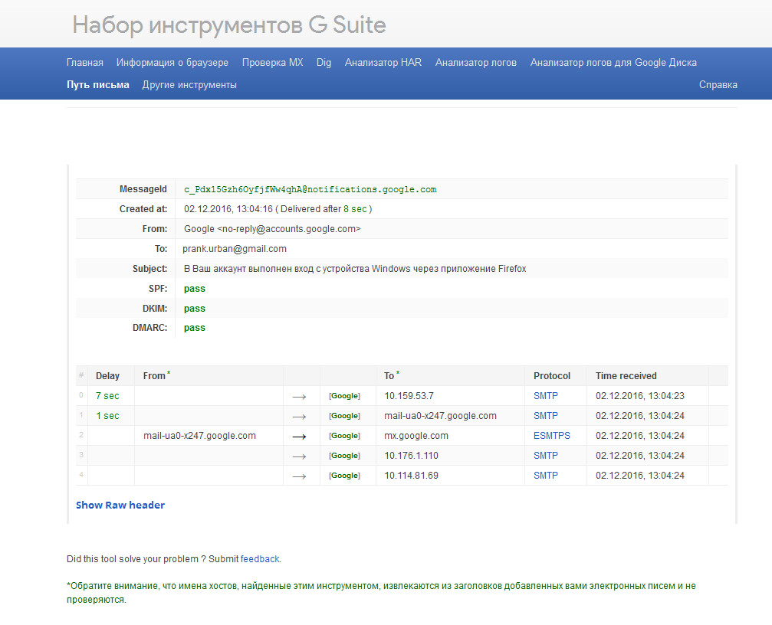Click the Google tag beside 10.114.81.69

click(344, 476)
